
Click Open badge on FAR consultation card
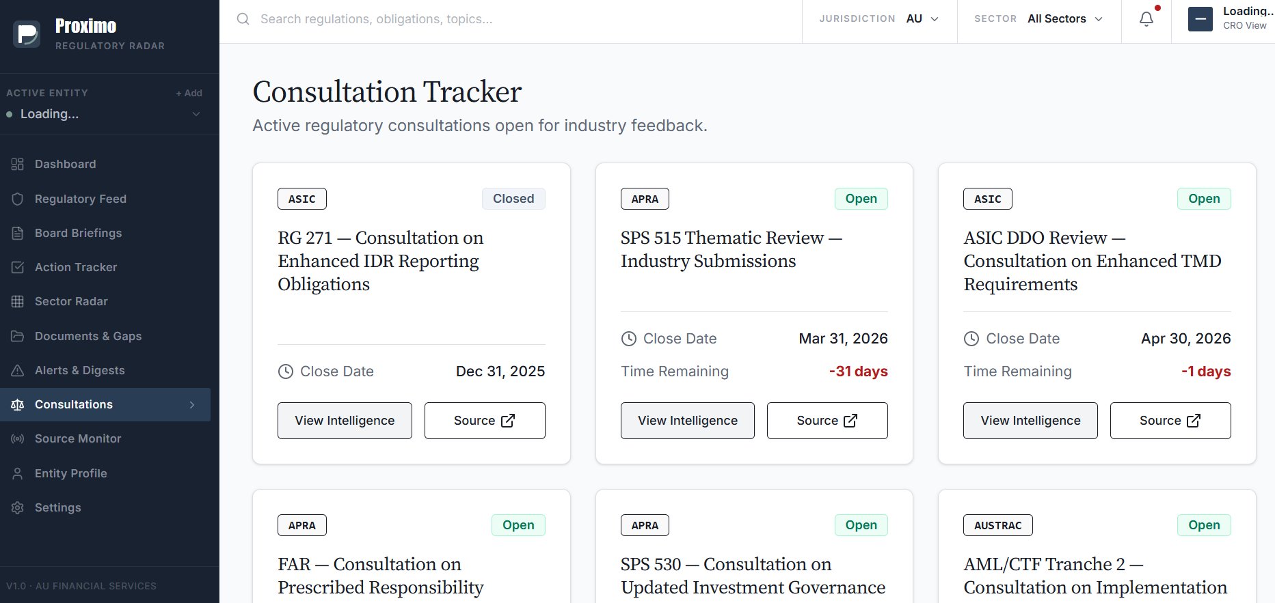point(518,525)
